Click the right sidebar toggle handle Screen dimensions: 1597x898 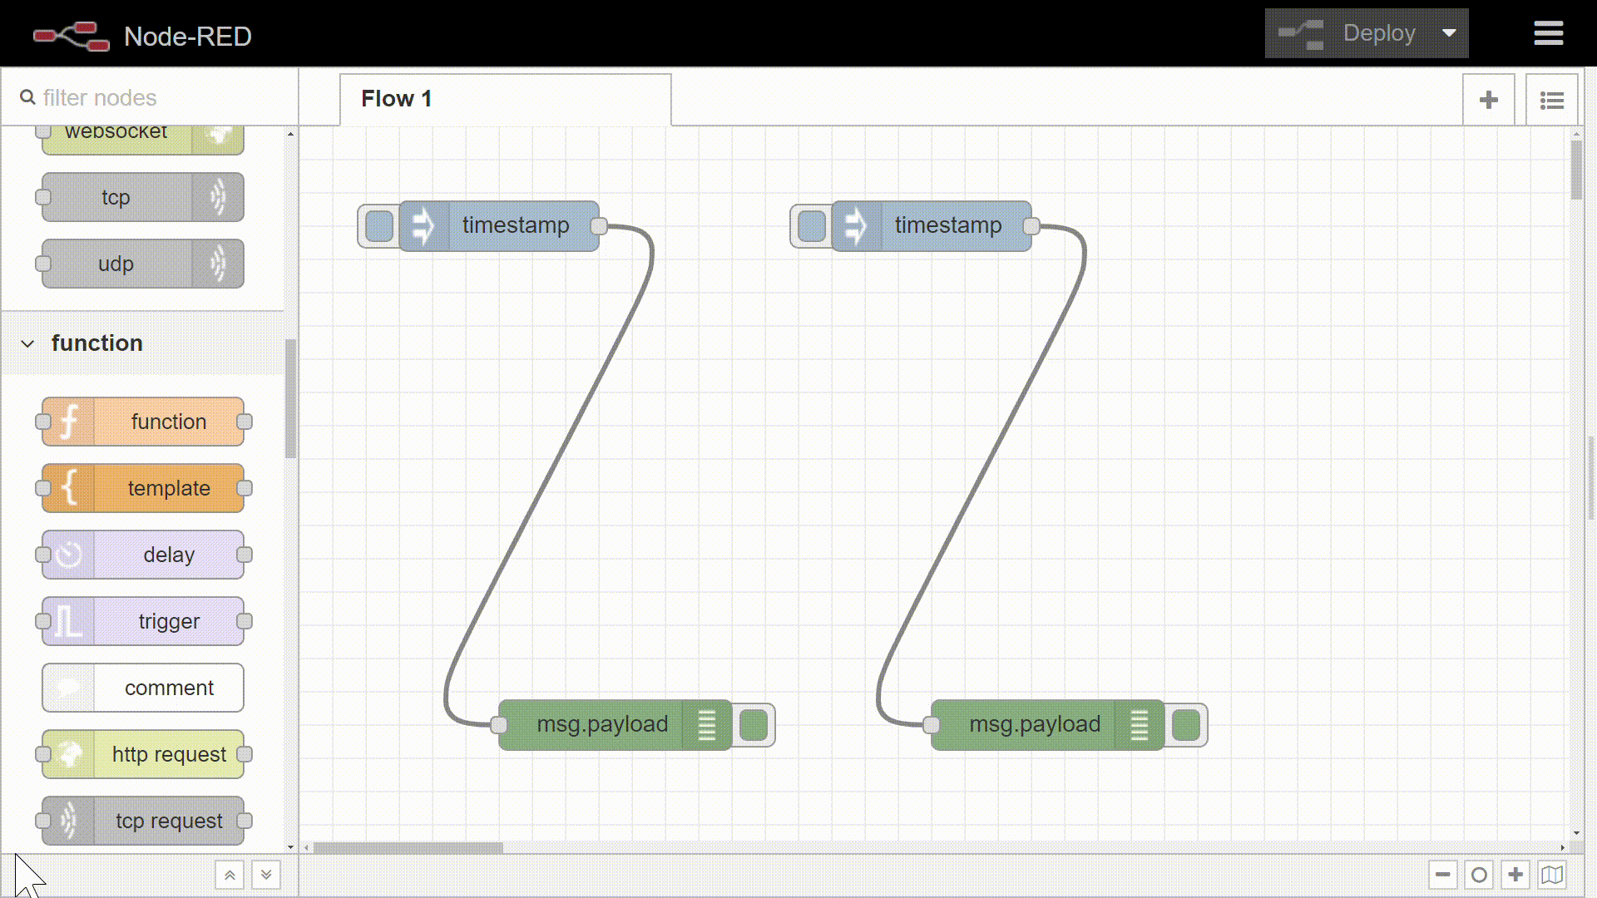1592,478
